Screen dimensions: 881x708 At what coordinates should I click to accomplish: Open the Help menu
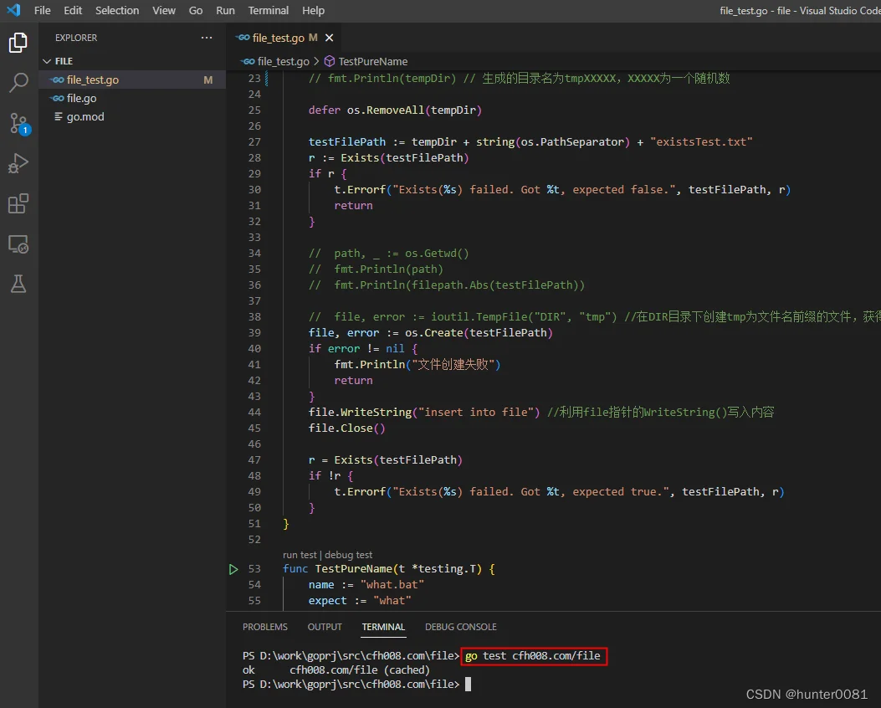[x=313, y=10]
